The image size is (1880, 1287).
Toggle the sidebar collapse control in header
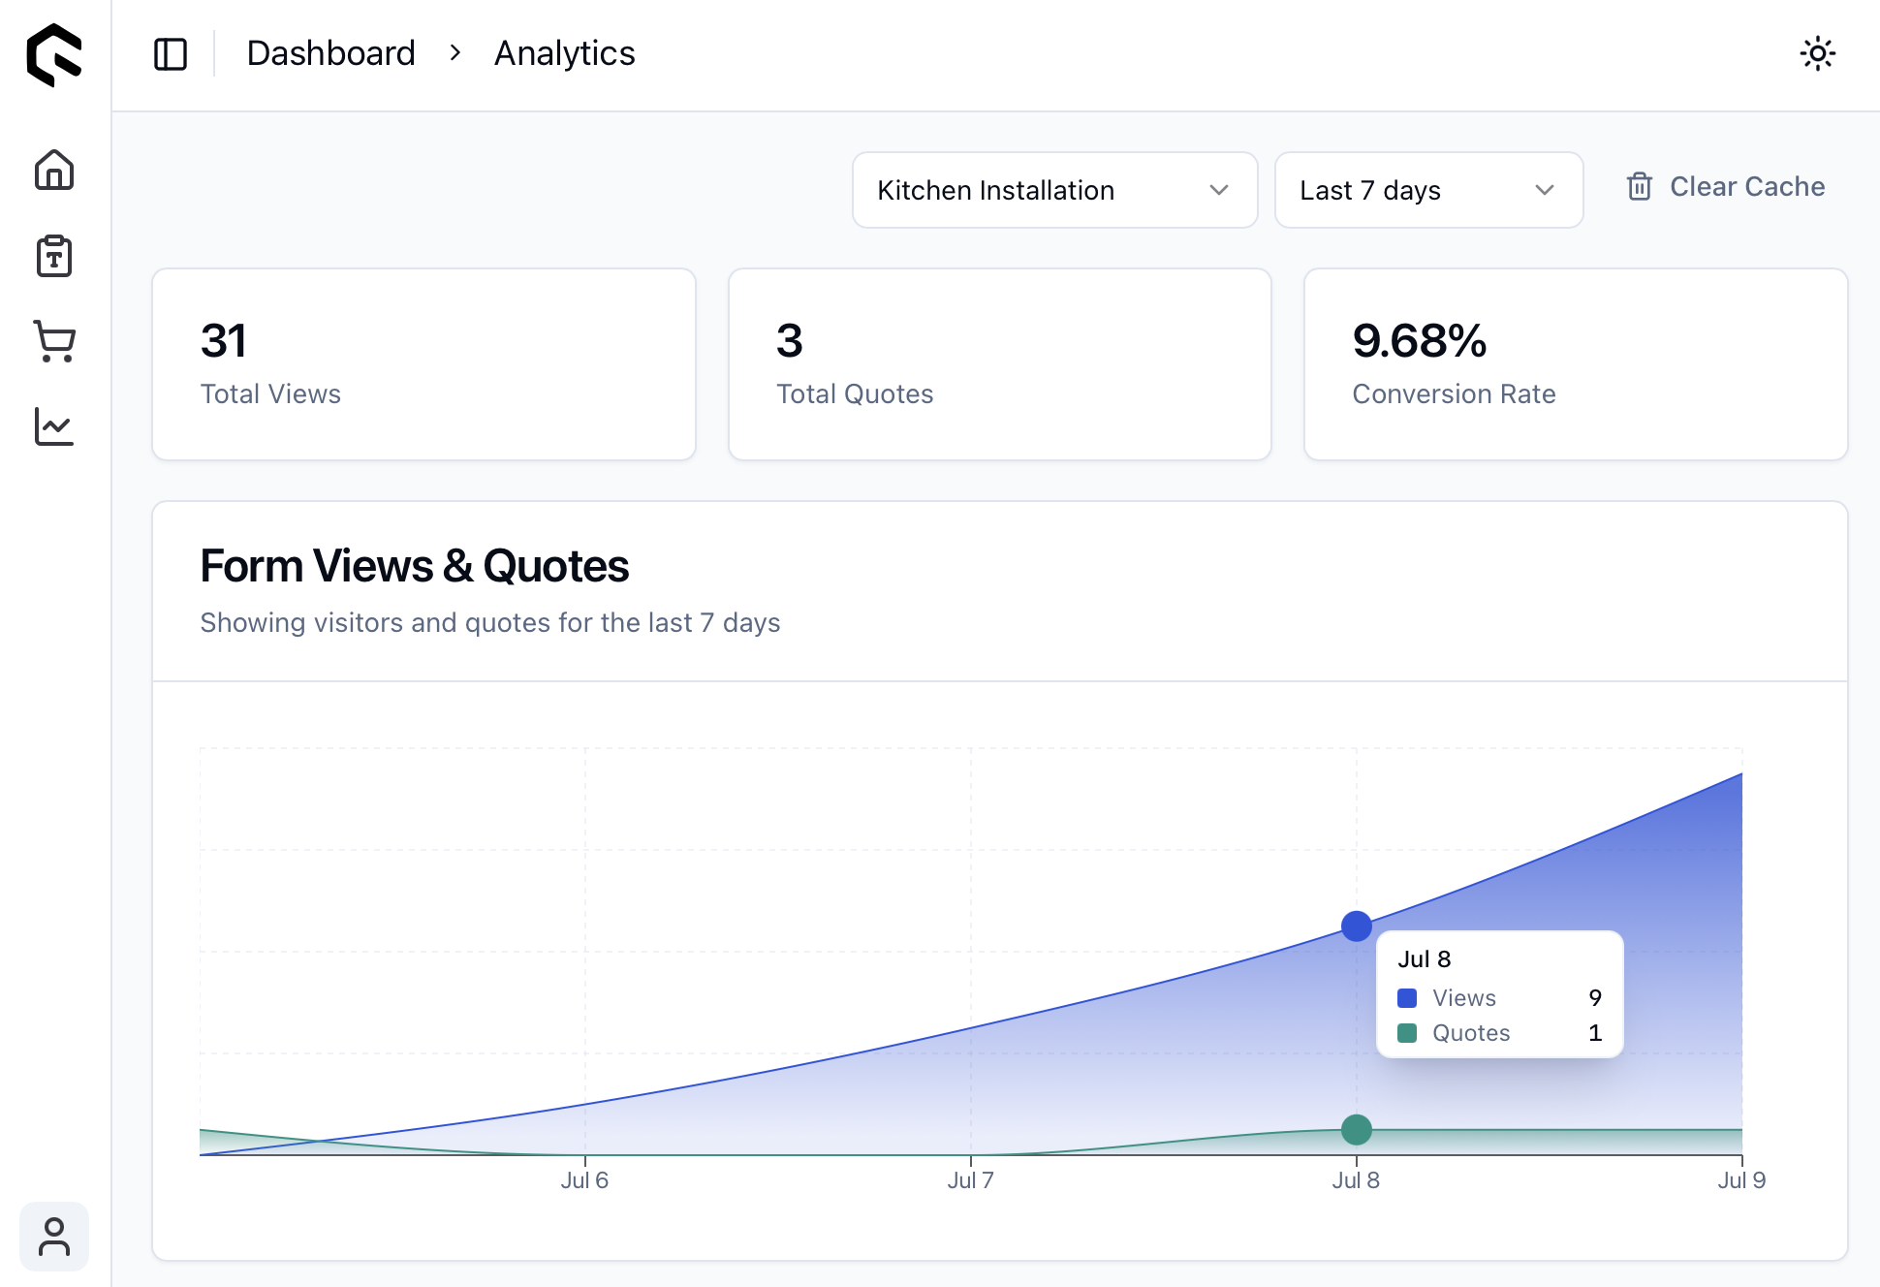pyautogui.click(x=172, y=54)
